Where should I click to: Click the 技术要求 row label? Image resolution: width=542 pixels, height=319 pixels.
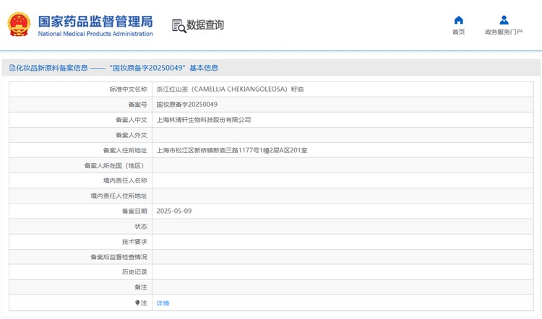click(x=134, y=242)
